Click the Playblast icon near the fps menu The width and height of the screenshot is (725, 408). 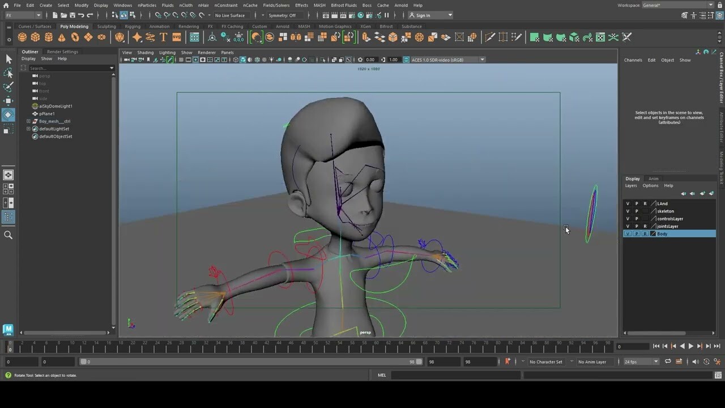tap(679, 362)
